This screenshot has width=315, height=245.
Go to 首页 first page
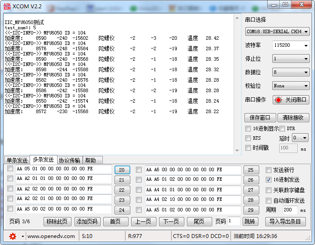(x=116, y=222)
